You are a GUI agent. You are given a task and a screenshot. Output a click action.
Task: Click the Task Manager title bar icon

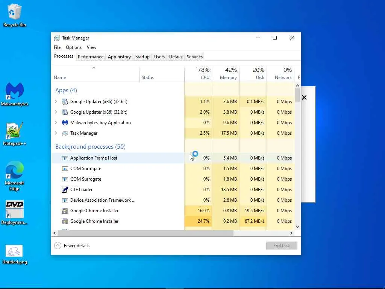pos(57,38)
